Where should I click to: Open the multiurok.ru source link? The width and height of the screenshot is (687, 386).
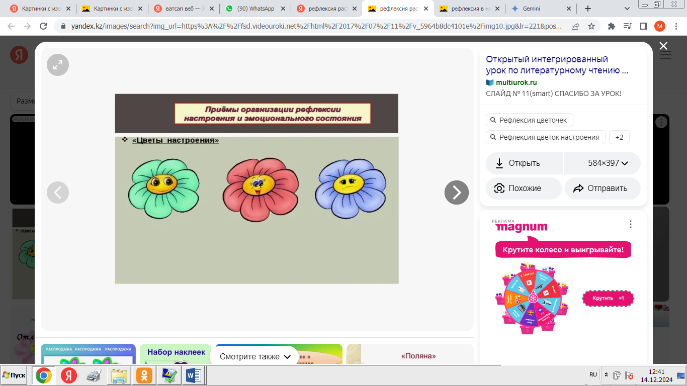tap(516, 82)
